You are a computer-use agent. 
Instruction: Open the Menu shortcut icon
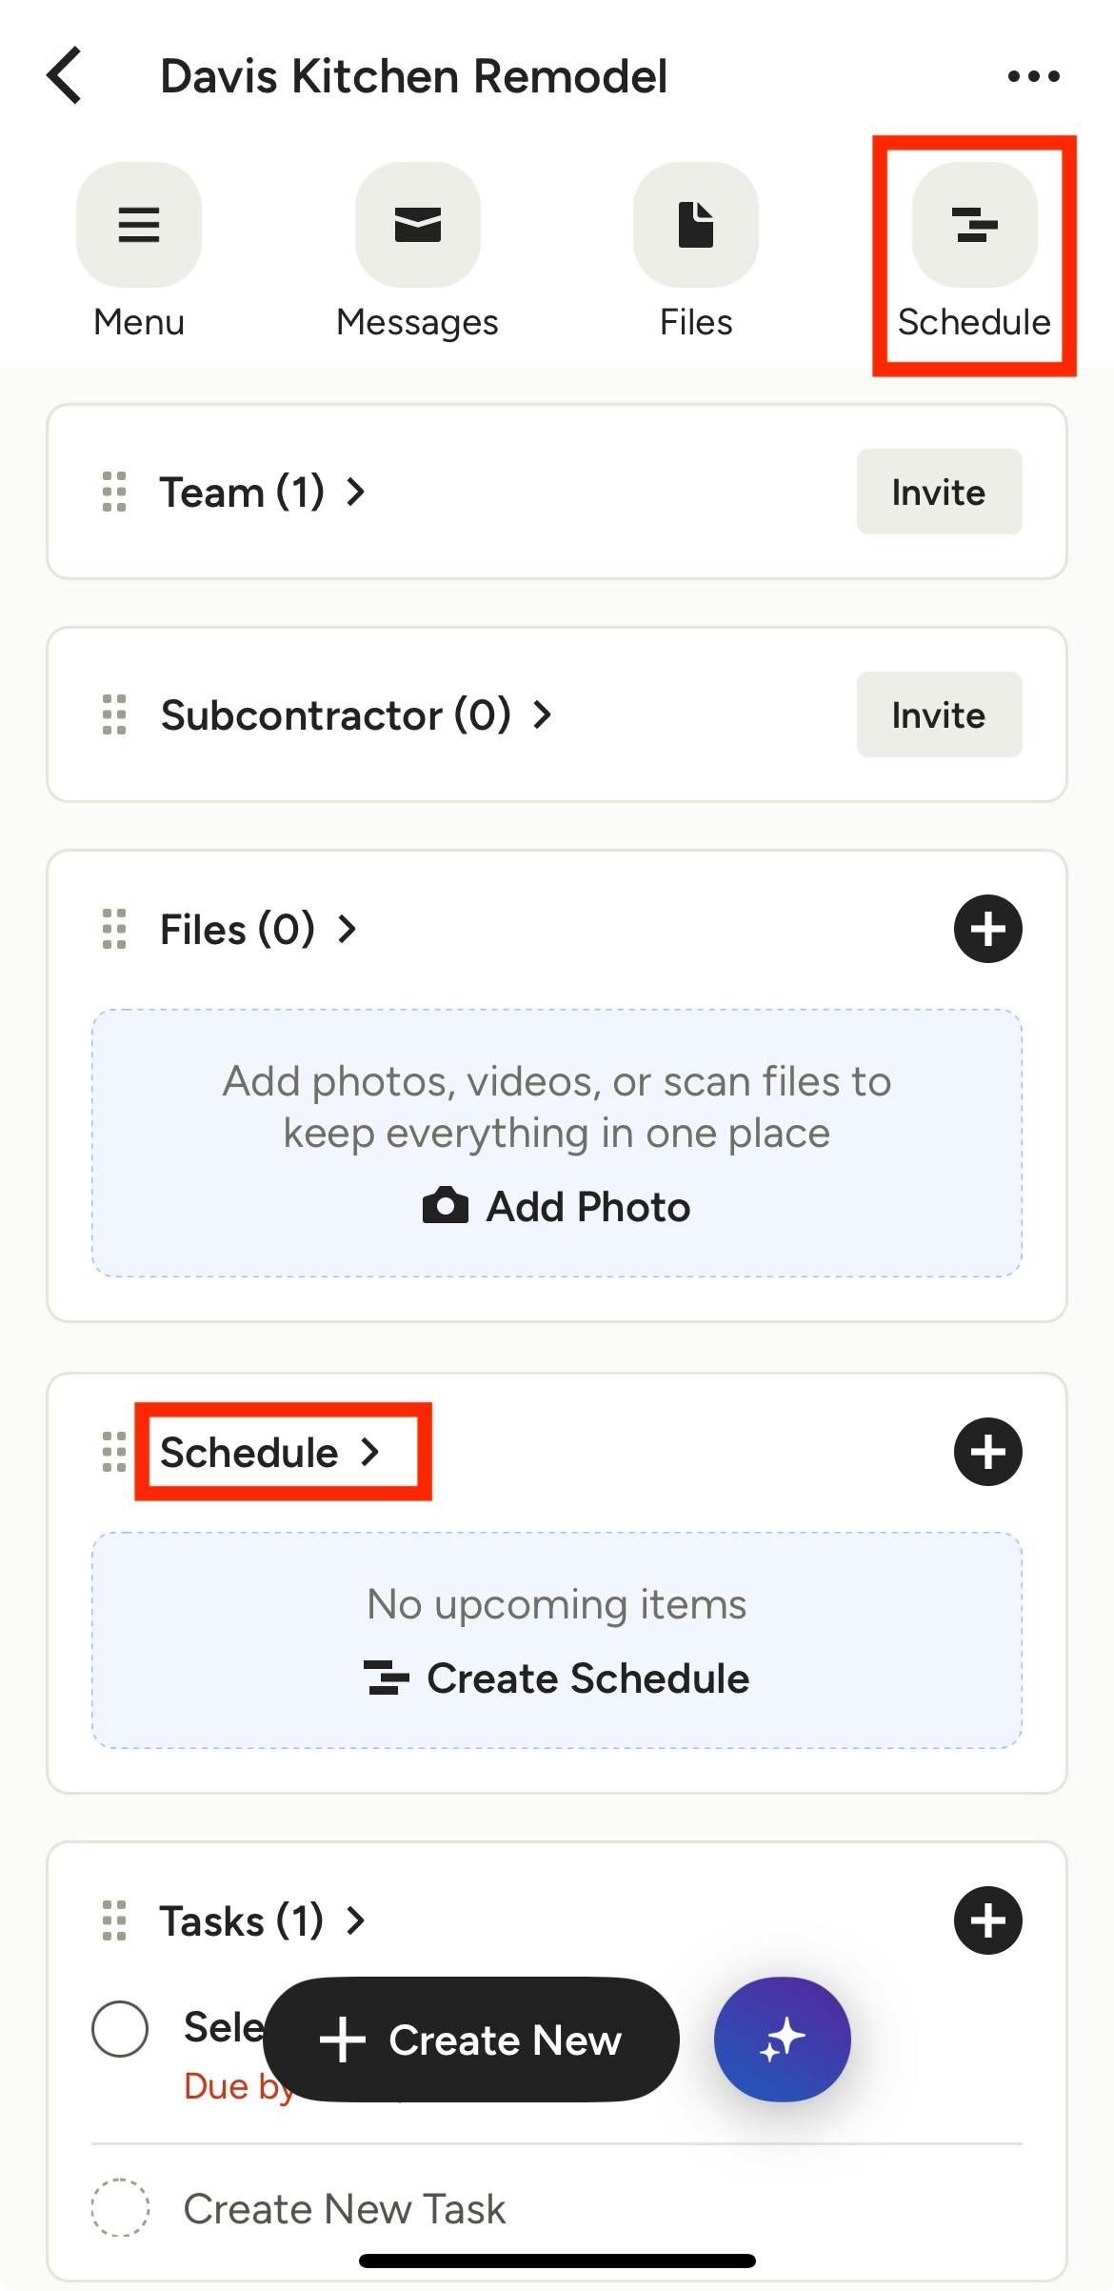tap(139, 225)
